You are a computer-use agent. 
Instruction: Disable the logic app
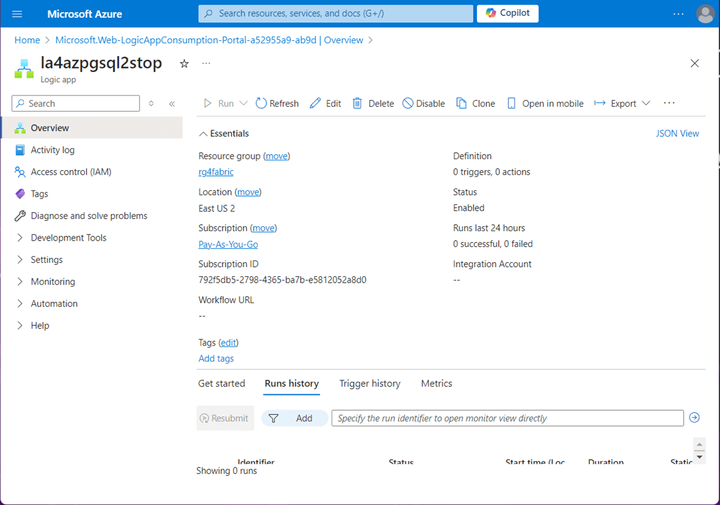423,103
